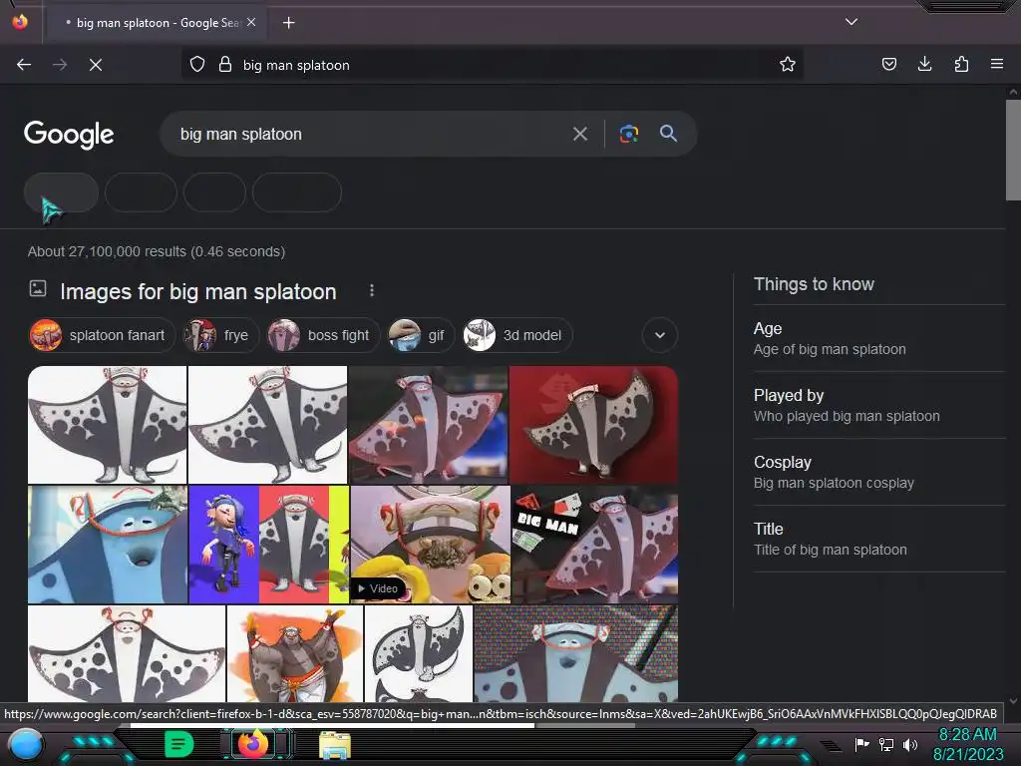
Task: View site security lock information
Action: (225, 64)
